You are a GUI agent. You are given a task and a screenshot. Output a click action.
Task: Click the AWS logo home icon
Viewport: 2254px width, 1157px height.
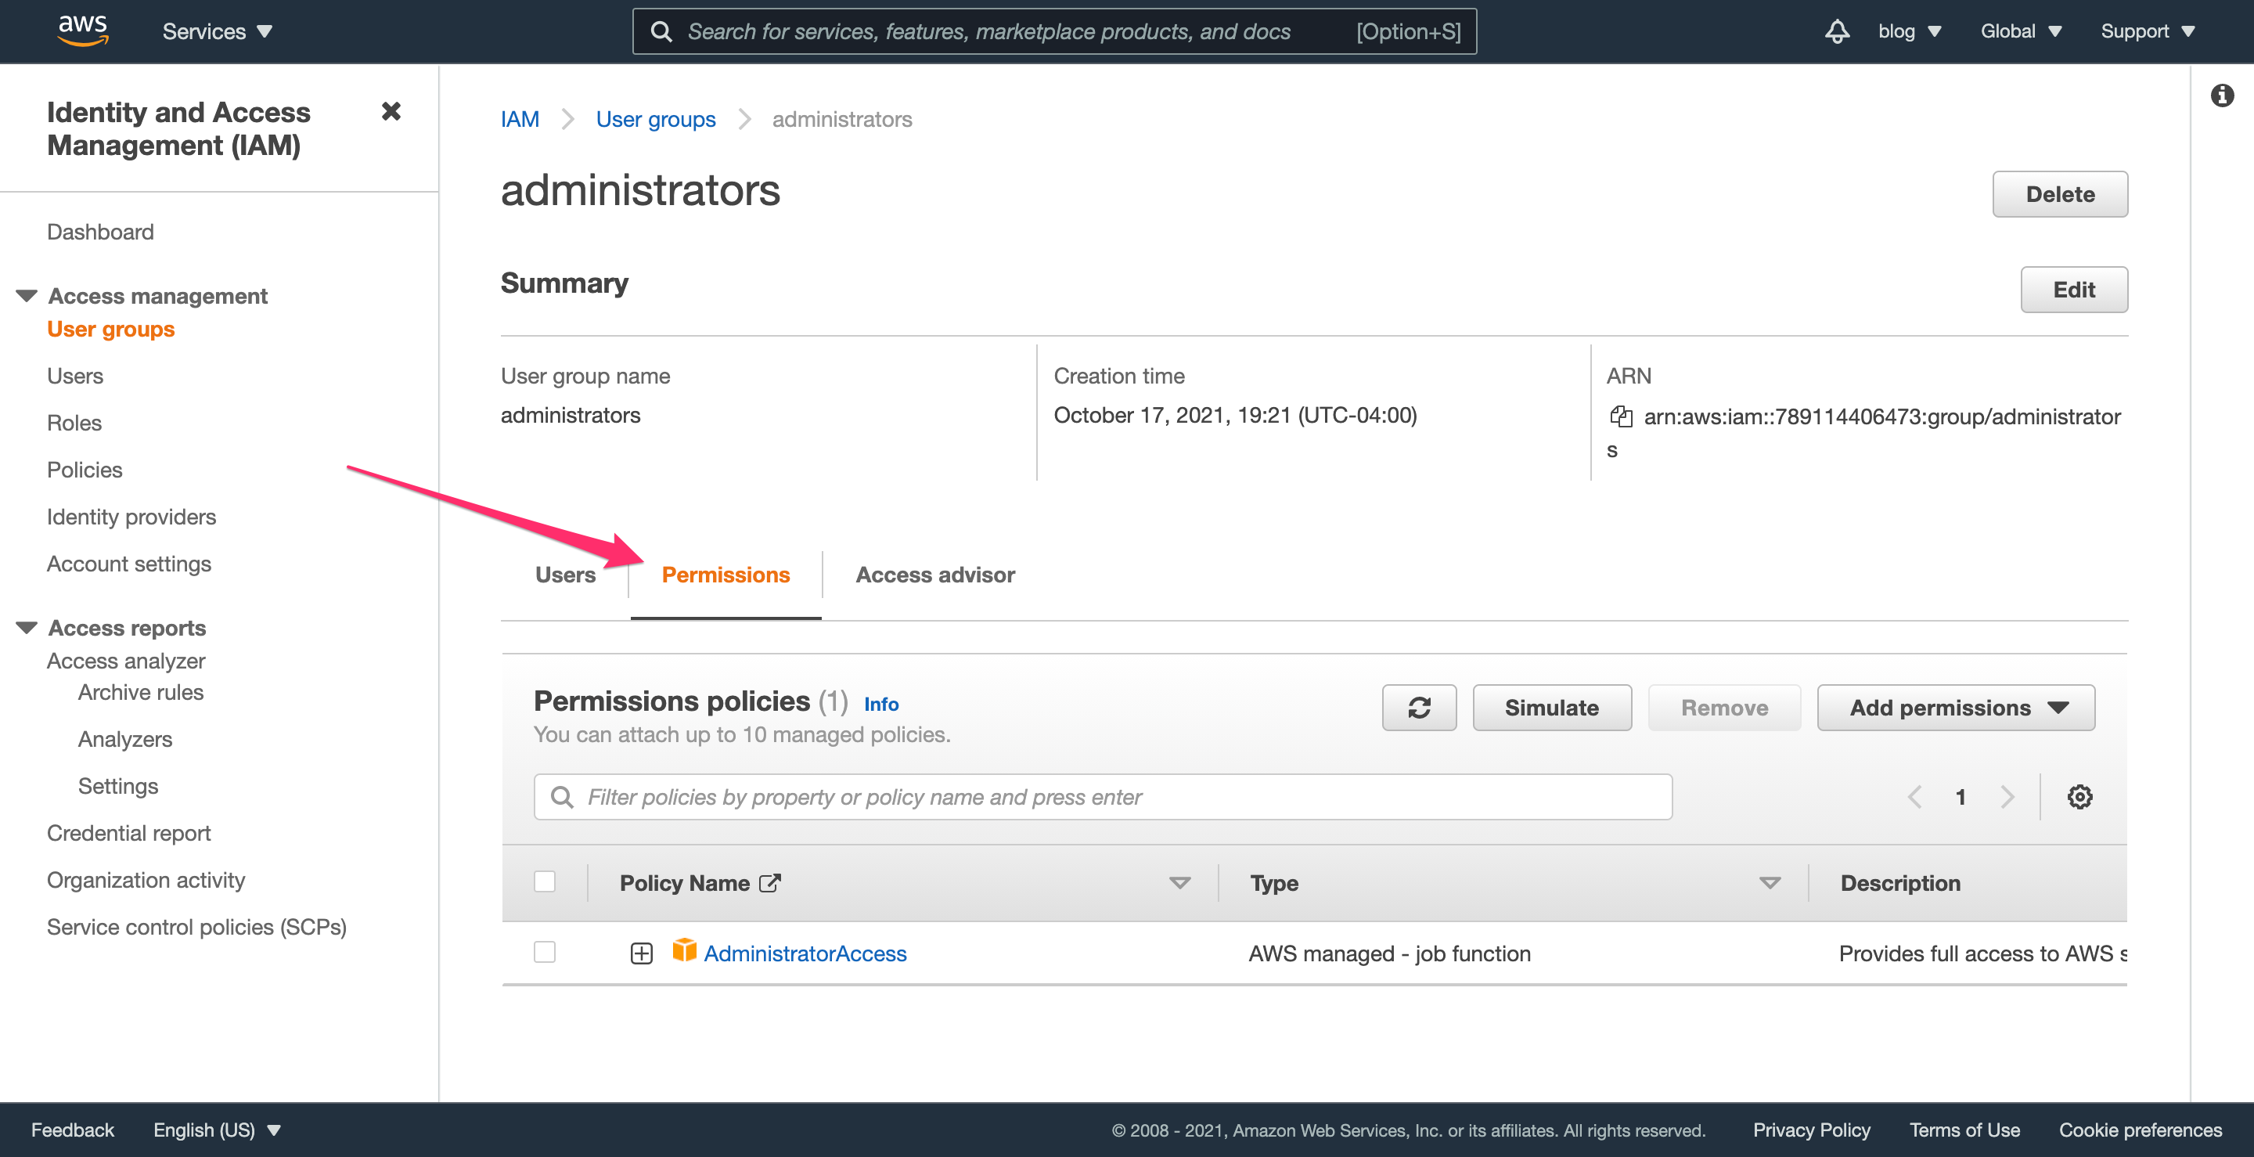click(x=83, y=31)
